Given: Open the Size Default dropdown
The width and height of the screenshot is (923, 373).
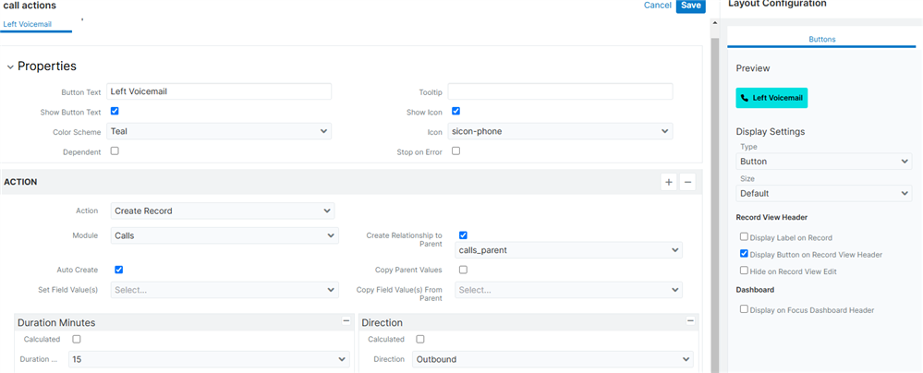Looking at the screenshot, I should coord(824,194).
